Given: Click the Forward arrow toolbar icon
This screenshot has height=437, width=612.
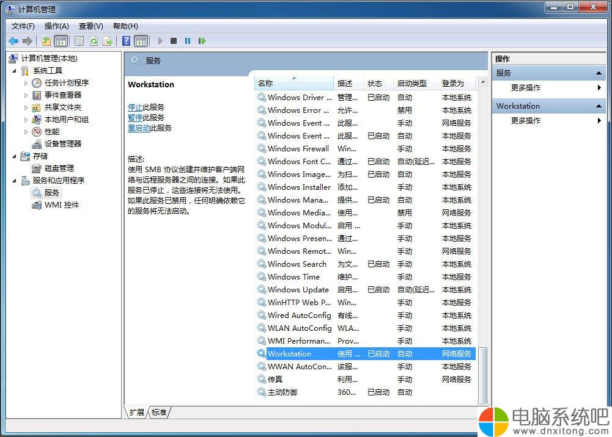Looking at the screenshot, I should tap(28, 41).
